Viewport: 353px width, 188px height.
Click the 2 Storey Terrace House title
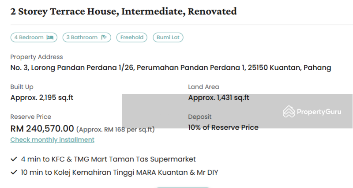tap(124, 11)
